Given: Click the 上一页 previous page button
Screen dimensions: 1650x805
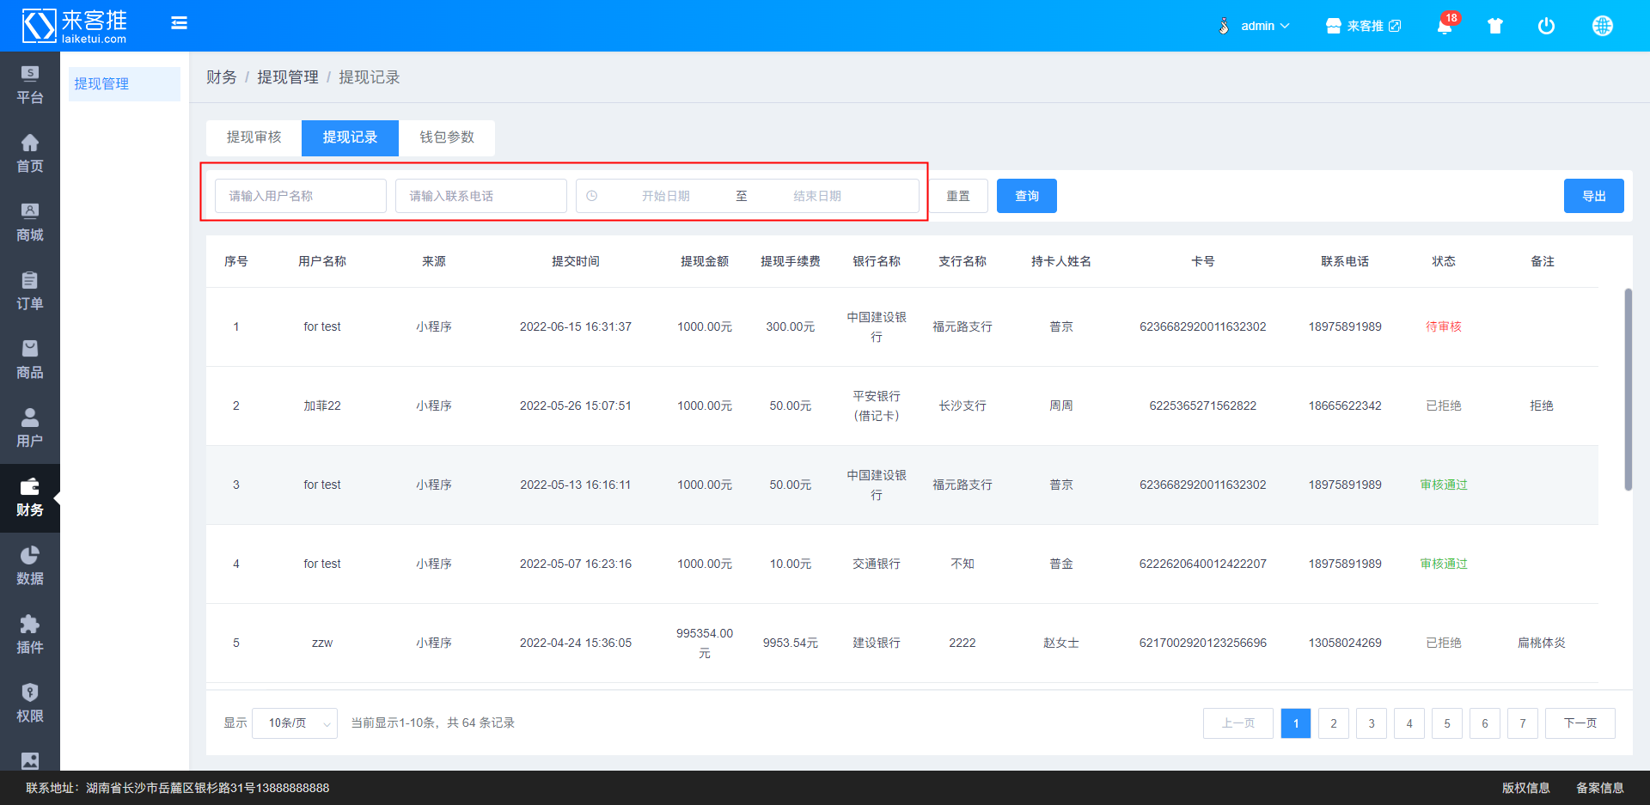Looking at the screenshot, I should (1238, 723).
